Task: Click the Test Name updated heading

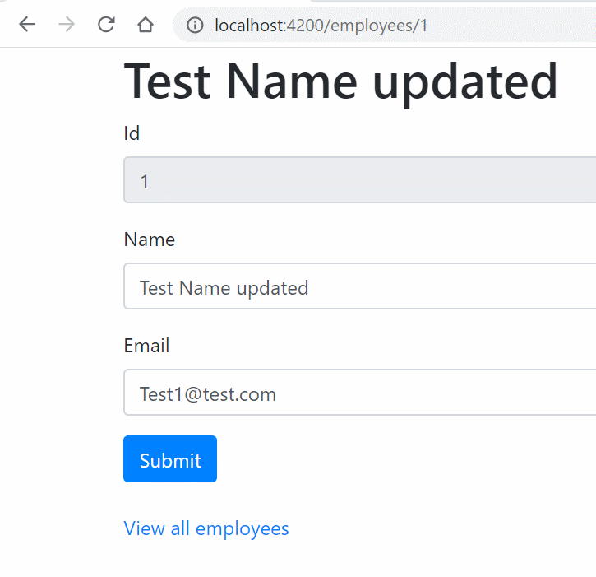Action: pos(341,82)
